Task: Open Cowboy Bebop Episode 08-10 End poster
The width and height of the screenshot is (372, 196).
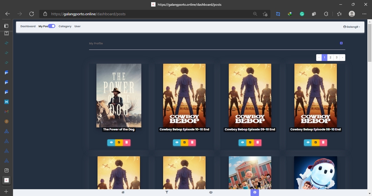Action: (x=315, y=95)
